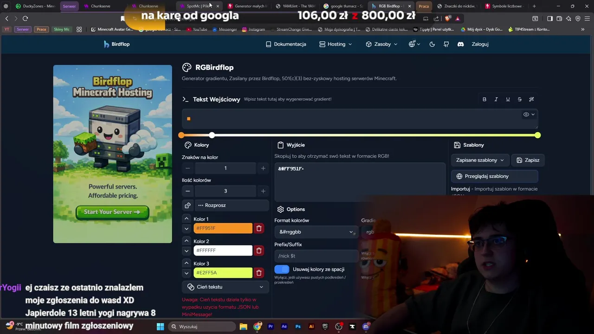Click the Birdflop logo link

click(x=116, y=44)
